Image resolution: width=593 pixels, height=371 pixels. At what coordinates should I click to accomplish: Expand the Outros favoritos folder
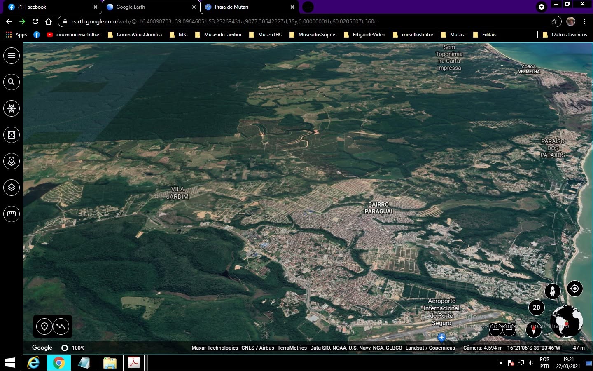tap(565, 35)
